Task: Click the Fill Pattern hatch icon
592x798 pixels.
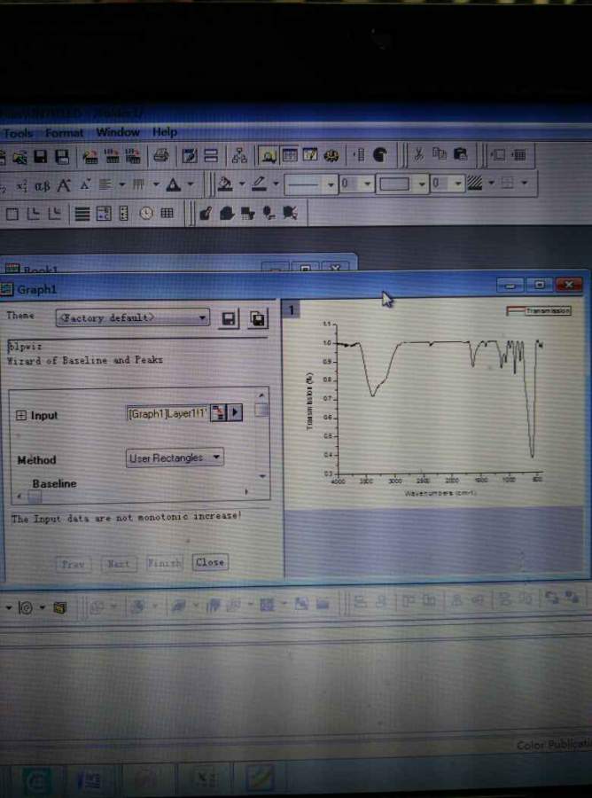Action: (474, 183)
